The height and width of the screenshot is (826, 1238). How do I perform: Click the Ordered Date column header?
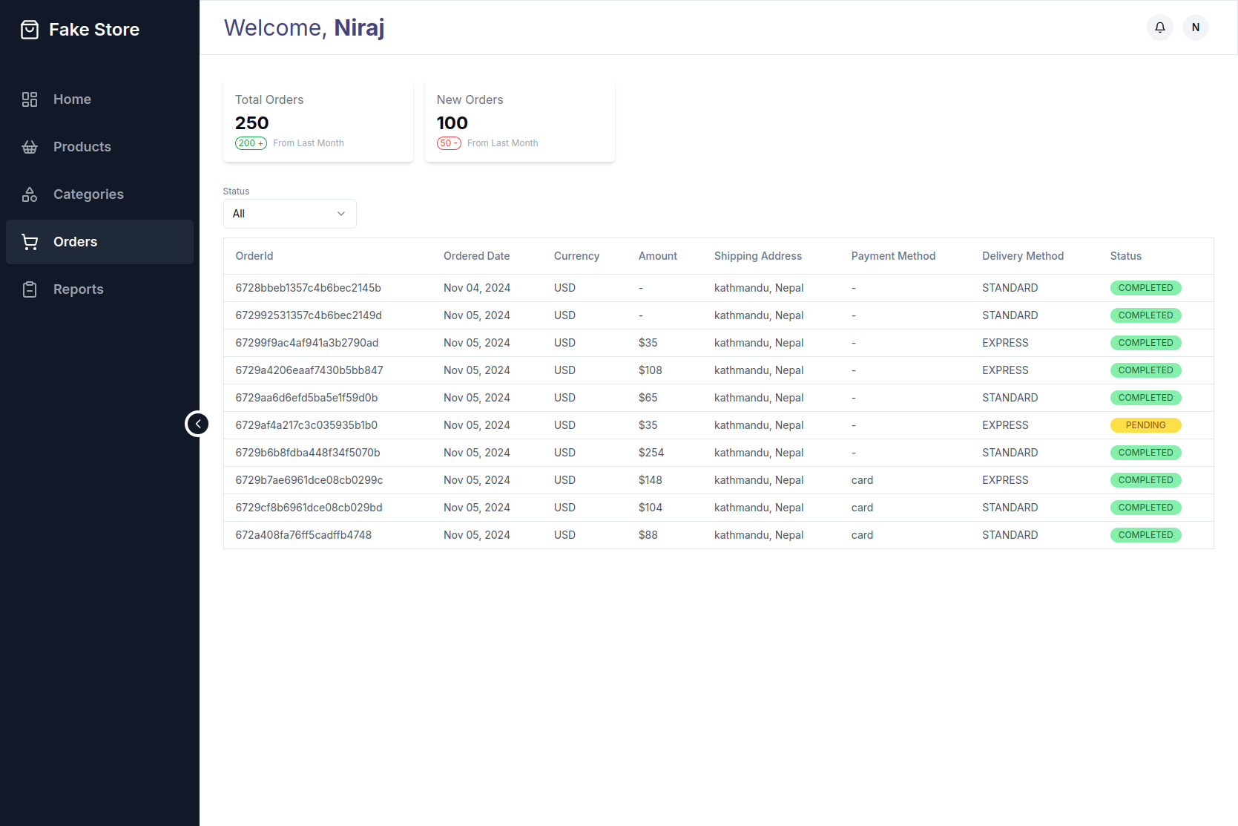click(476, 256)
